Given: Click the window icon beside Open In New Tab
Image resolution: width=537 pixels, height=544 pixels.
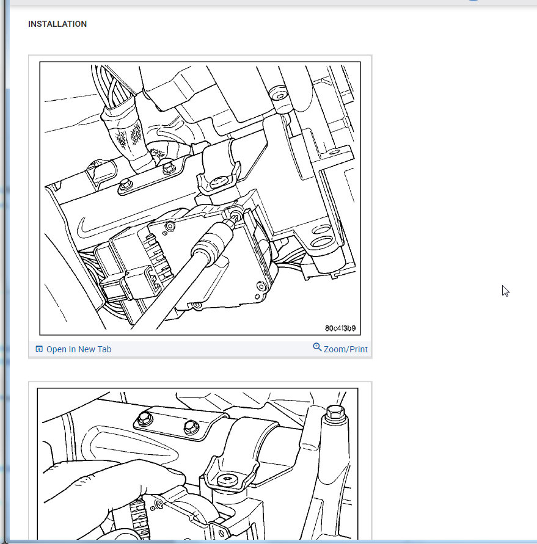Looking at the screenshot, I should (39, 349).
